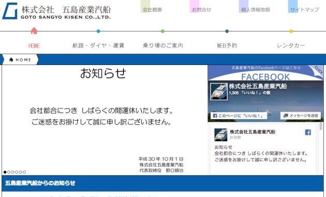Select the fifth slideshow dot
The height and width of the screenshot is (197, 326).
pyautogui.click(x=20, y=172)
